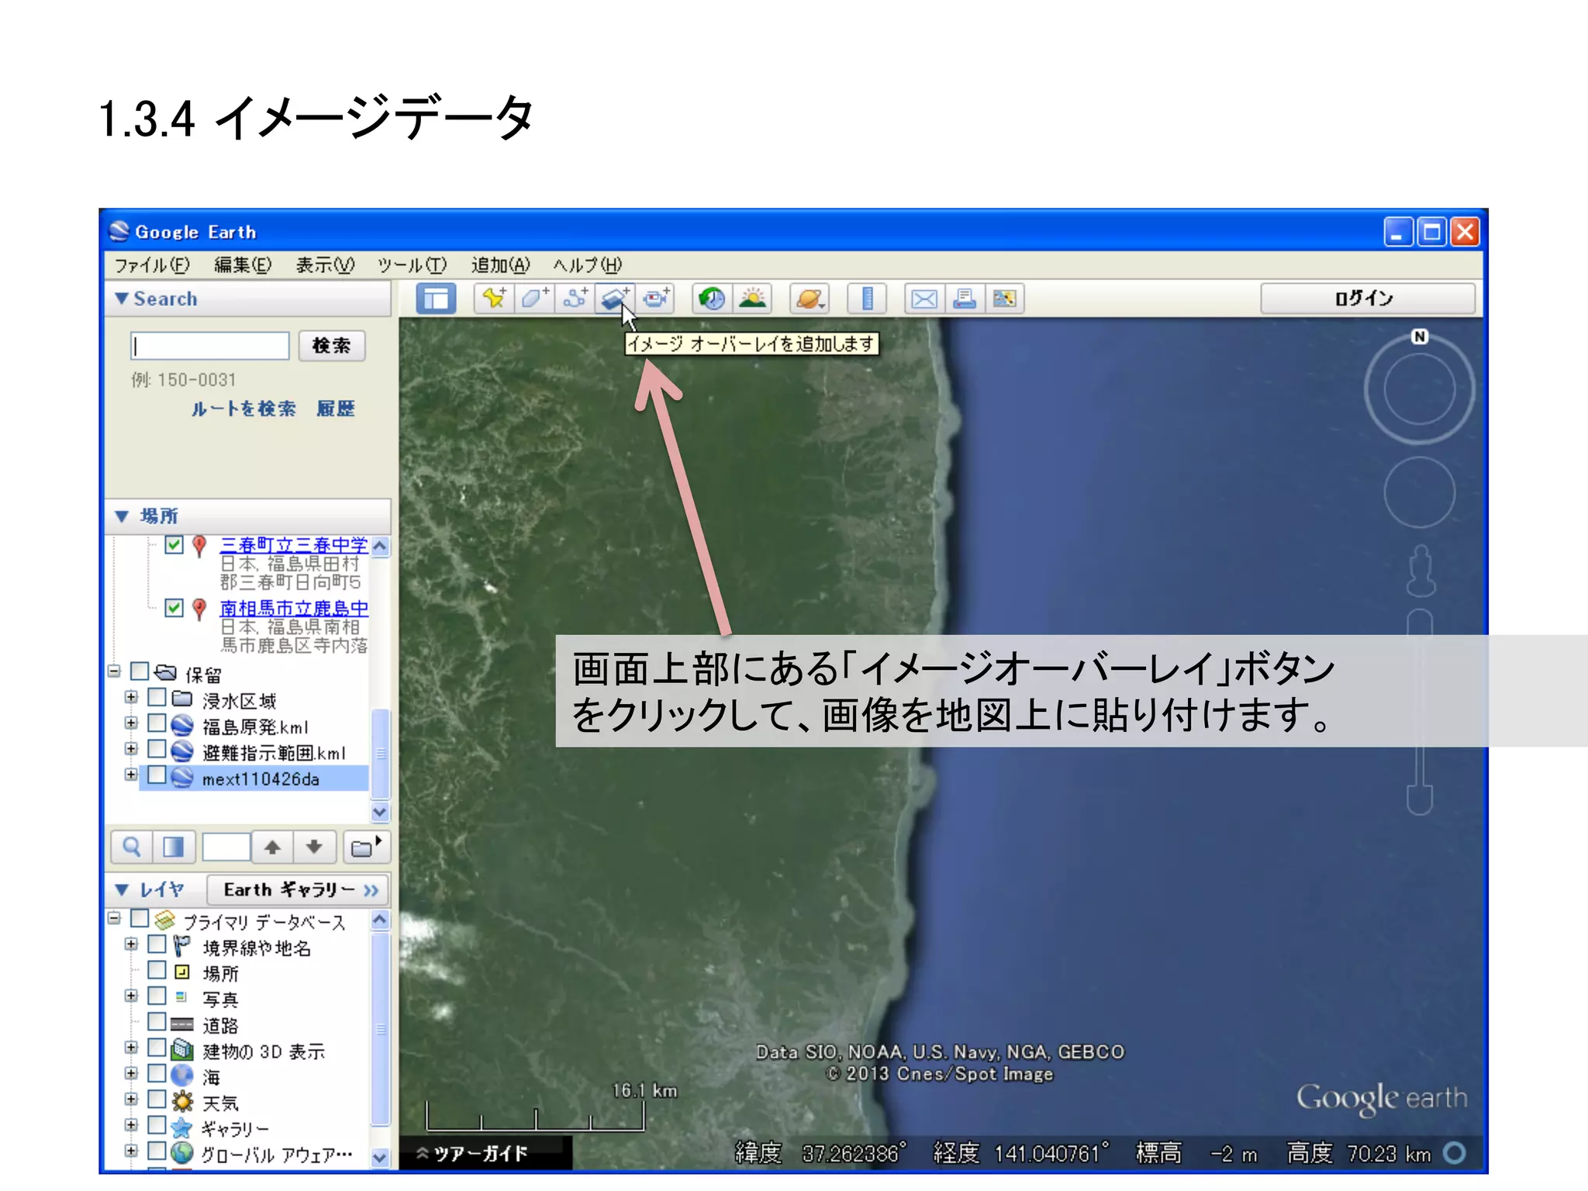Check the 境界線や地名 layer checkbox
Viewport: 1588px width, 1191px height.
pyautogui.click(x=157, y=944)
